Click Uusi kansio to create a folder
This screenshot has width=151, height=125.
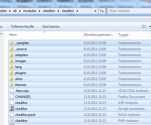coord(51,26)
